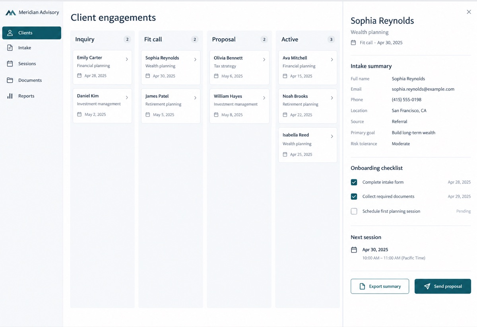Click the Documents folder icon in sidebar

(10, 80)
